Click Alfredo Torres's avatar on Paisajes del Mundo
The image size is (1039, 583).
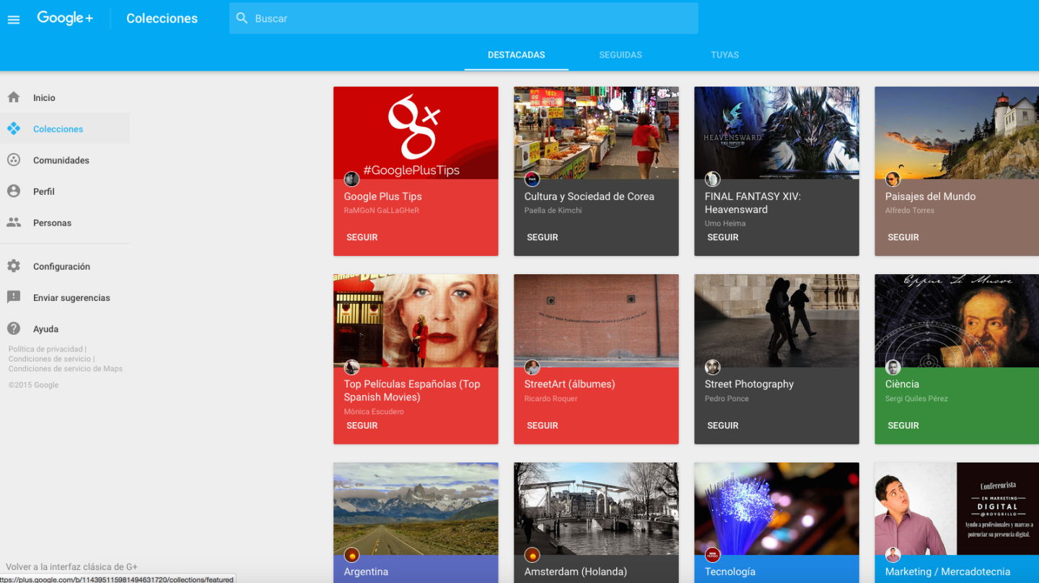(x=893, y=179)
